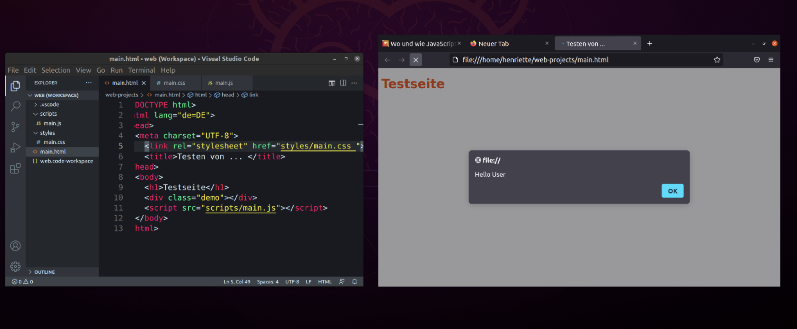Open the File menu in VS Code

click(13, 70)
